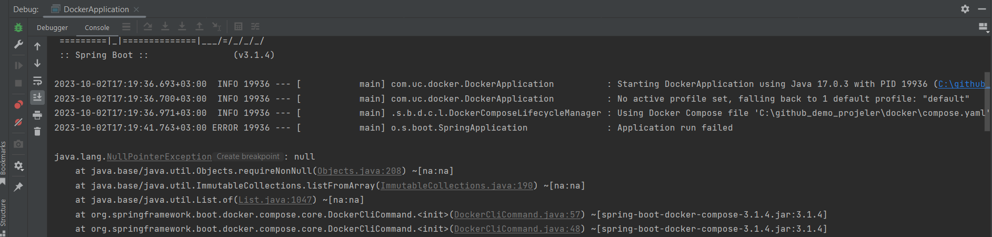Pin the debug tab with the pin icon
The image size is (992, 237).
(18, 187)
